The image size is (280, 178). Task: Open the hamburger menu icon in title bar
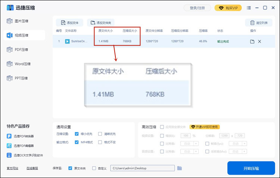pyautogui.click(x=249, y=8)
